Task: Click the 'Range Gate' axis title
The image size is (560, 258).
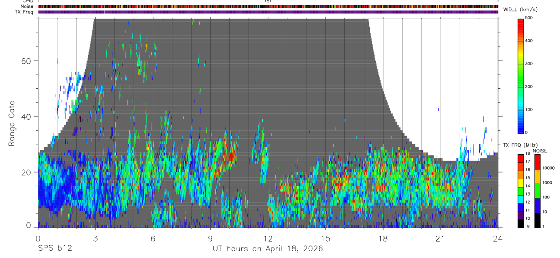Action: [x=12, y=122]
